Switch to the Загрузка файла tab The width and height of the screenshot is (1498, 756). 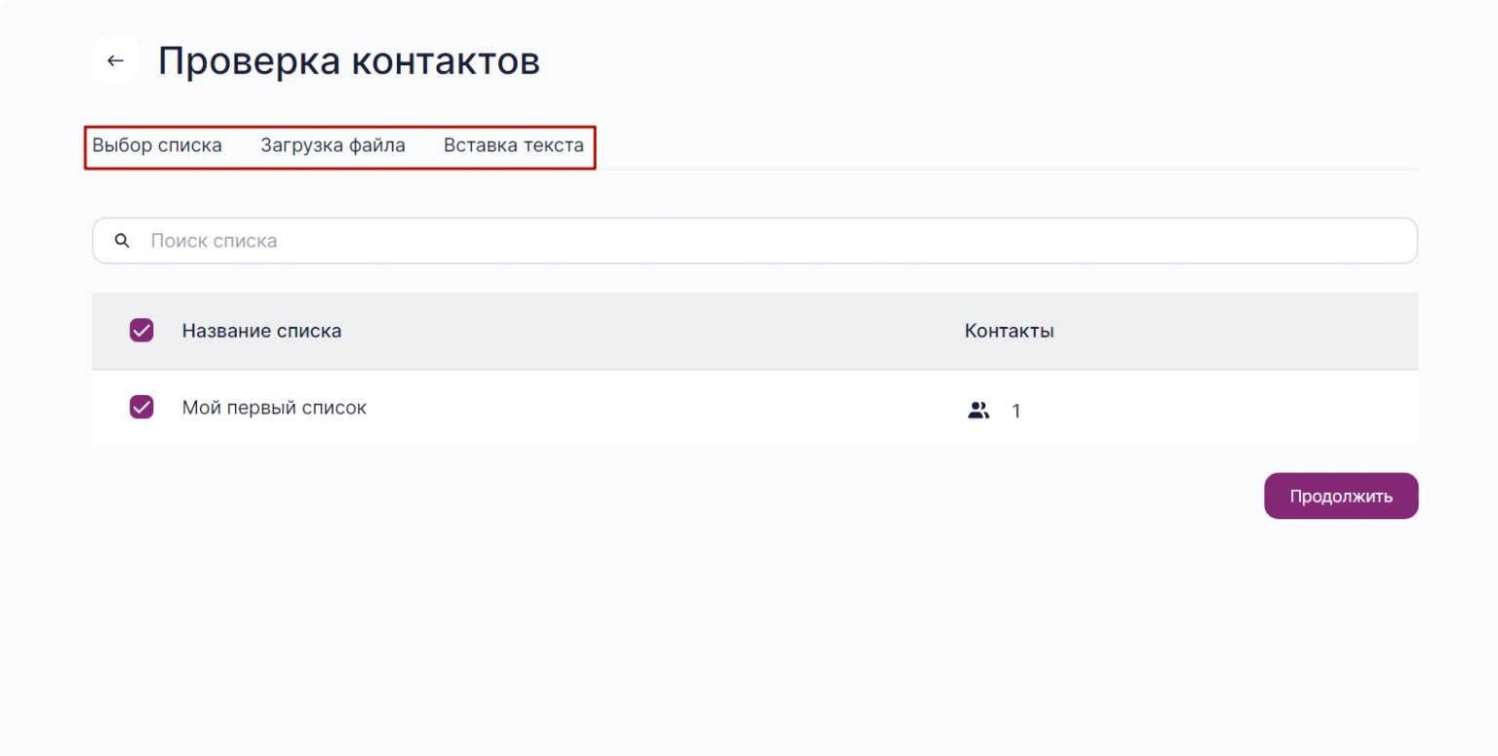click(333, 144)
